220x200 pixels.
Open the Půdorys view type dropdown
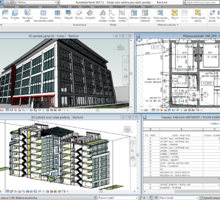[37, 2]
